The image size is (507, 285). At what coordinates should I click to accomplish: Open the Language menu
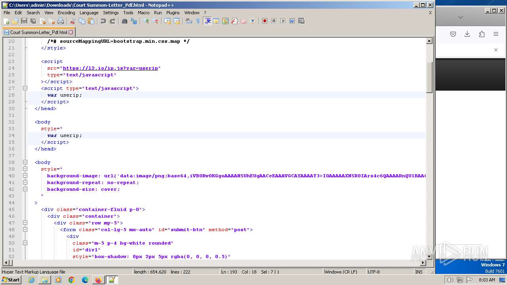[x=89, y=13]
